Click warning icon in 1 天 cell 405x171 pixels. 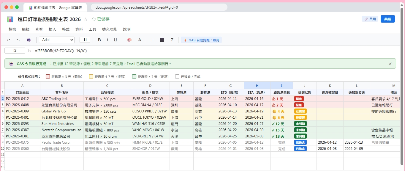coord(274,99)
